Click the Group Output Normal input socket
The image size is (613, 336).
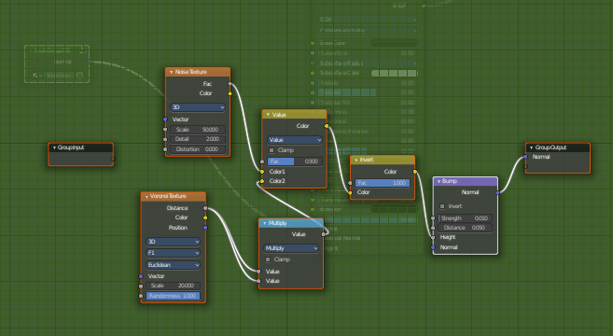click(x=525, y=157)
